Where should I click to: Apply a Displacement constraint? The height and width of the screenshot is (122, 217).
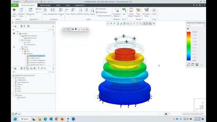[53, 11]
